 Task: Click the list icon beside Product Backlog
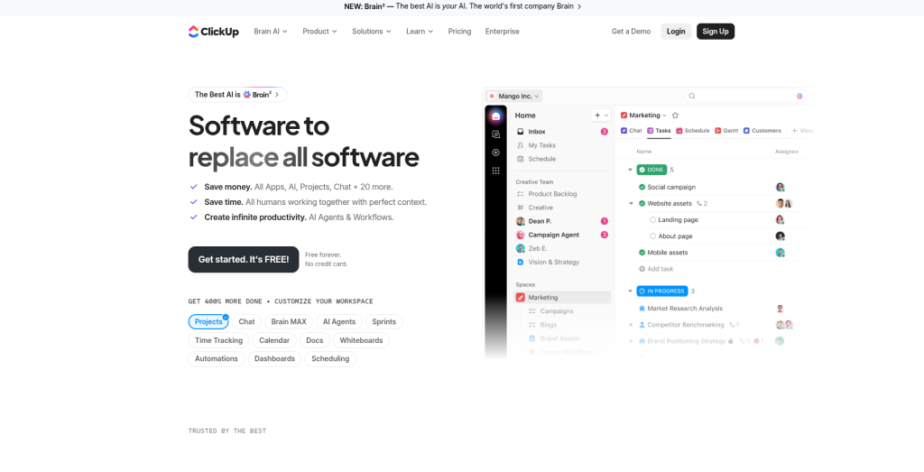click(521, 194)
